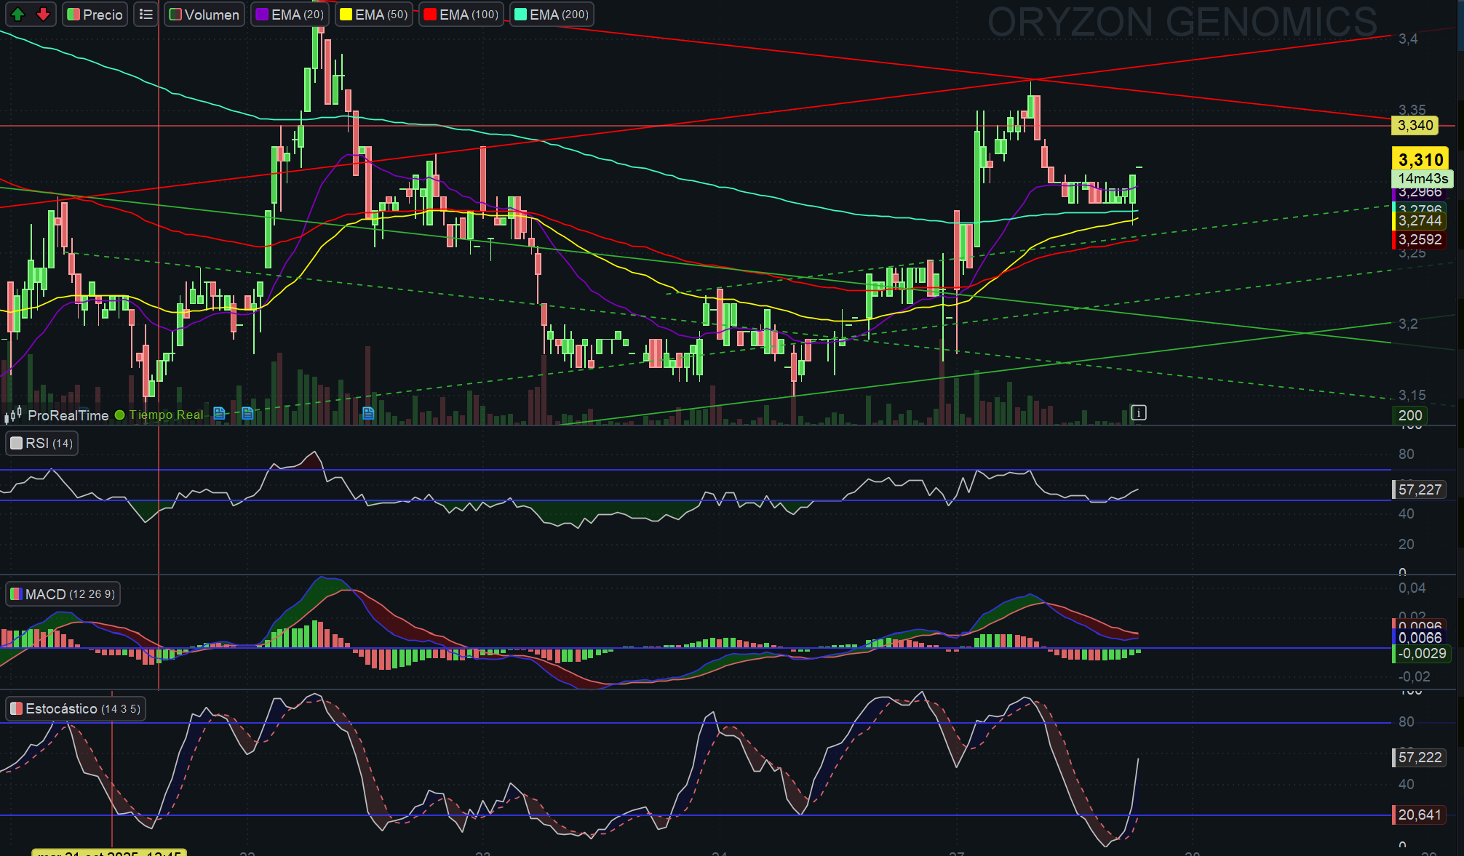Image resolution: width=1464 pixels, height=856 pixels.
Task: Open the RSI (14) indicator label
Action: point(42,444)
